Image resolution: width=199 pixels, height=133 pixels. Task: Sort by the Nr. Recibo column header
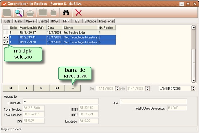(107, 28)
